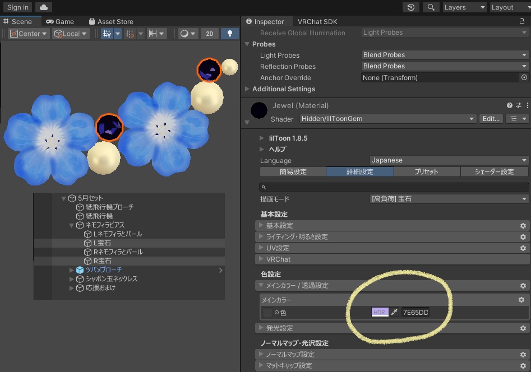Open ライティング・明るさ設定 gear icon

click(x=523, y=237)
